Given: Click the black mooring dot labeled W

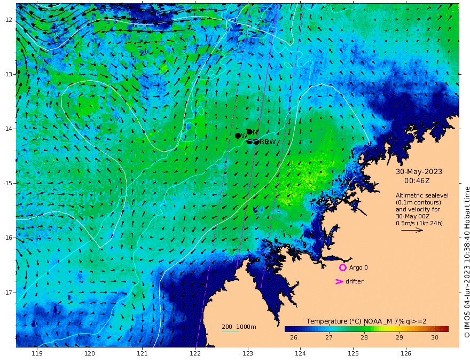Looking at the screenshot, I should (x=238, y=136).
